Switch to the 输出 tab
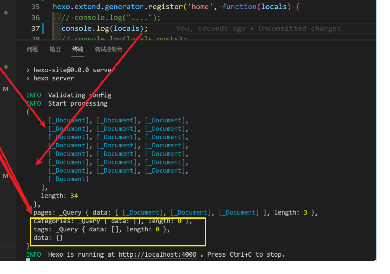The image size is (390, 274). (x=55, y=49)
